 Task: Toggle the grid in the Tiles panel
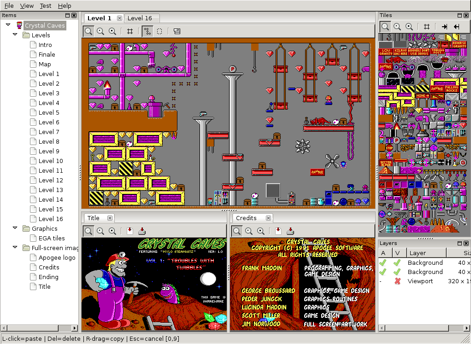point(427,26)
